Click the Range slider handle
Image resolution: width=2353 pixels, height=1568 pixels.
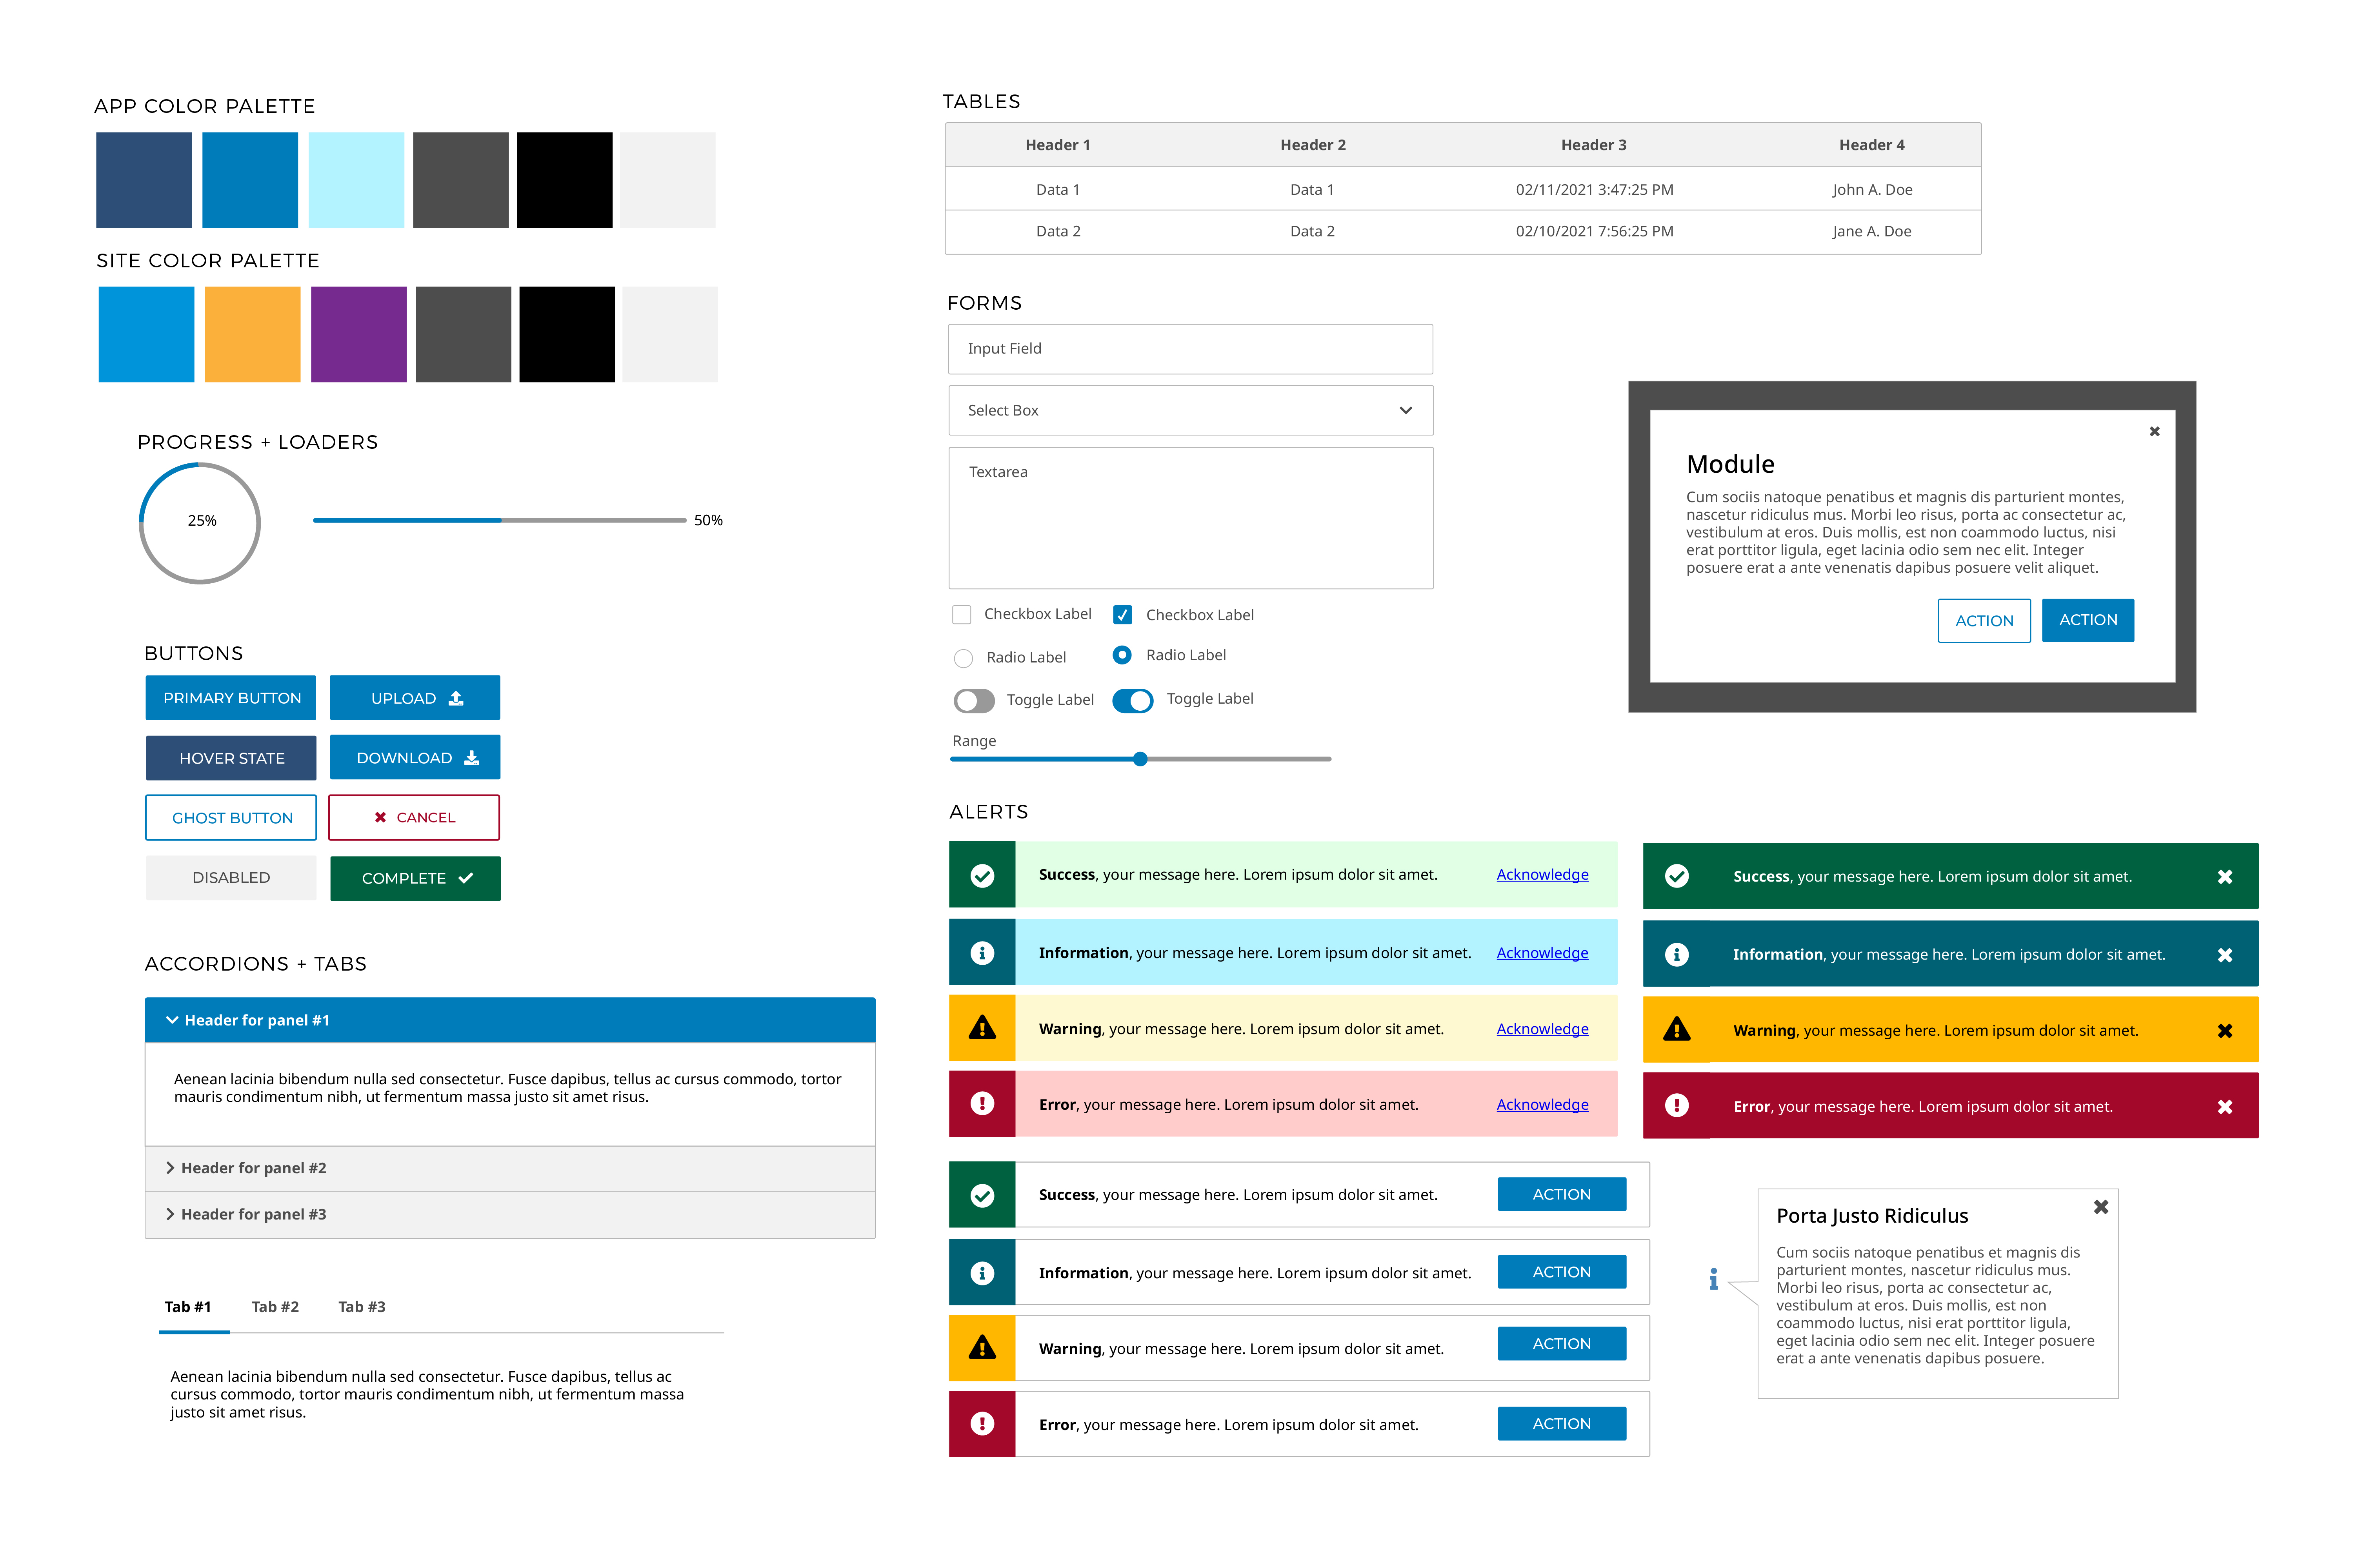(x=1140, y=759)
